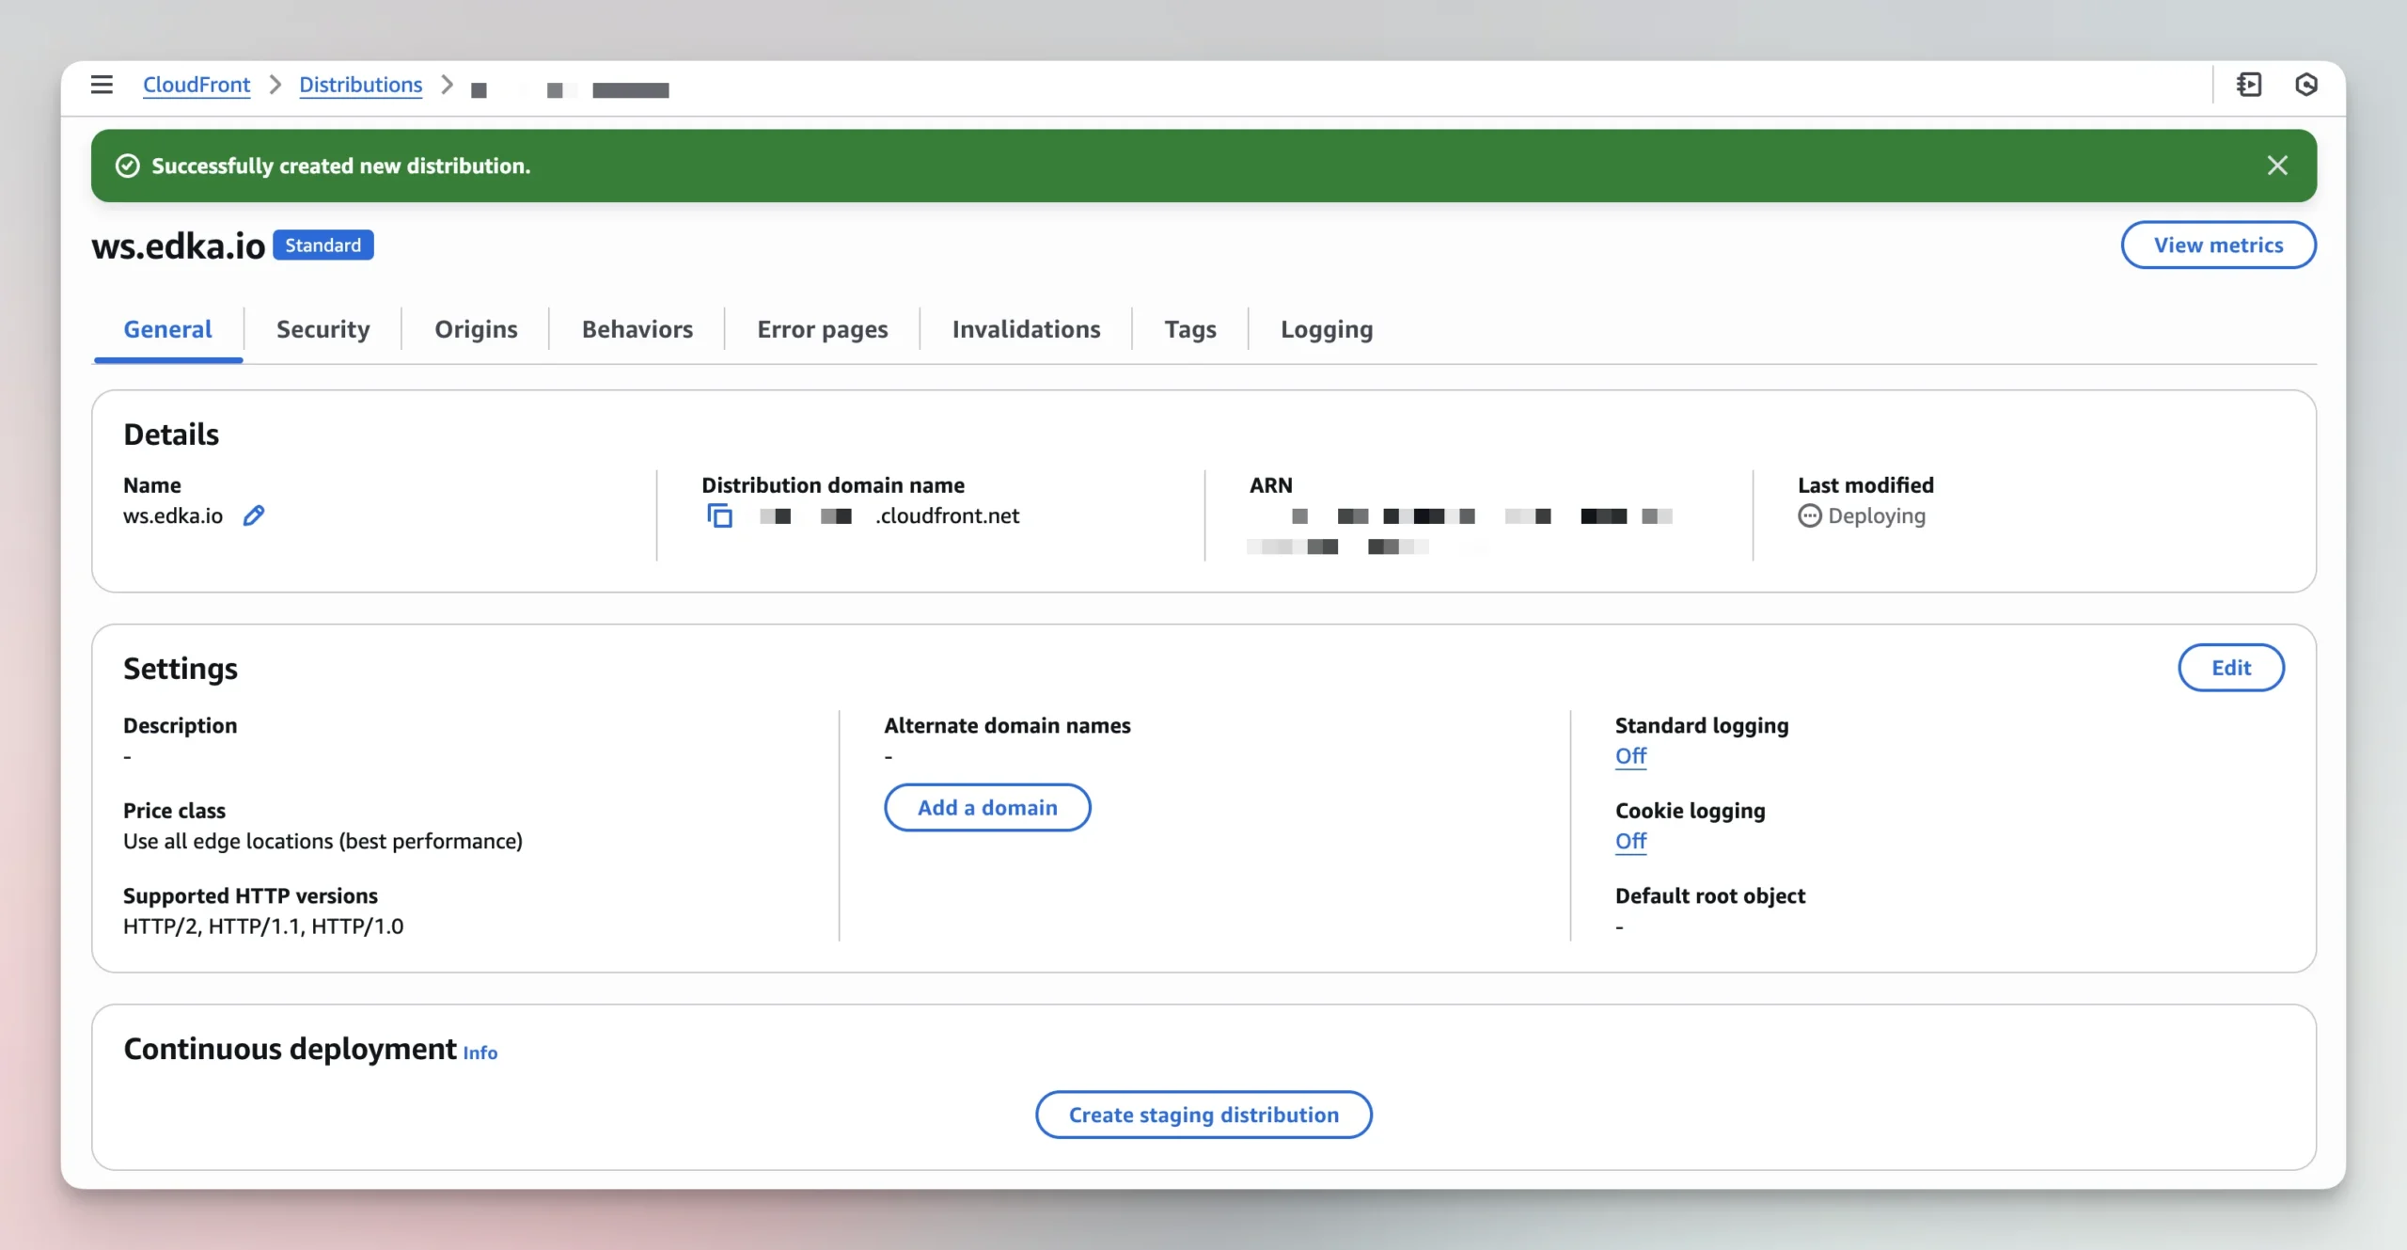Click the Add a domain button

[987, 807]
